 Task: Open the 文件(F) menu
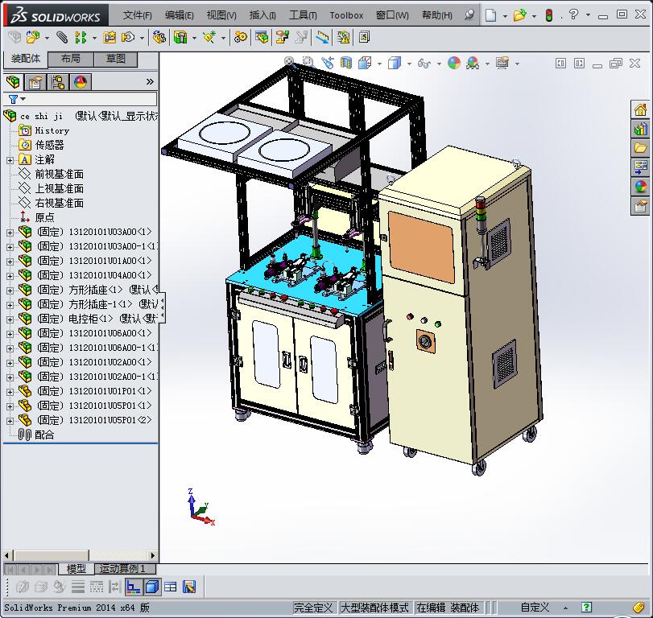(138, 15)
